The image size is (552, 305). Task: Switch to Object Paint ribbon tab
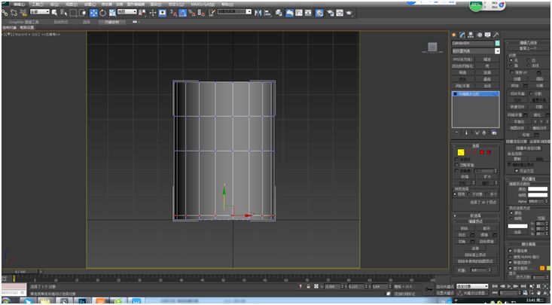[x=111, y=22]
